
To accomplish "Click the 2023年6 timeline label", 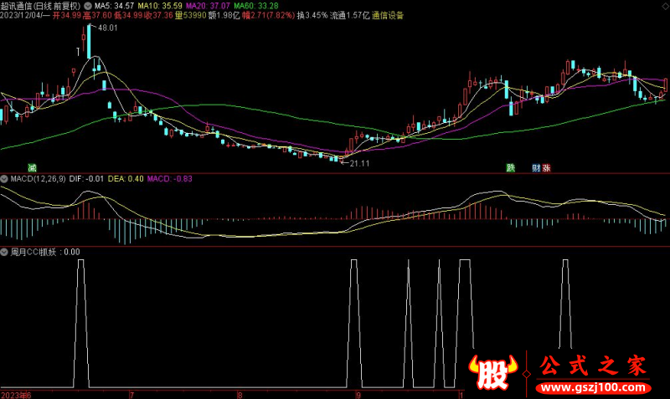I will (16, 395).
